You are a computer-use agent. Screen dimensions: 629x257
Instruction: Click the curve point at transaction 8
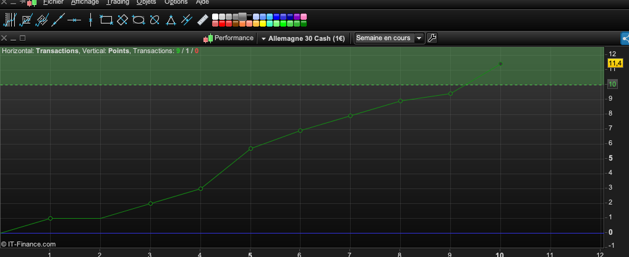click(x=400, y=101)
